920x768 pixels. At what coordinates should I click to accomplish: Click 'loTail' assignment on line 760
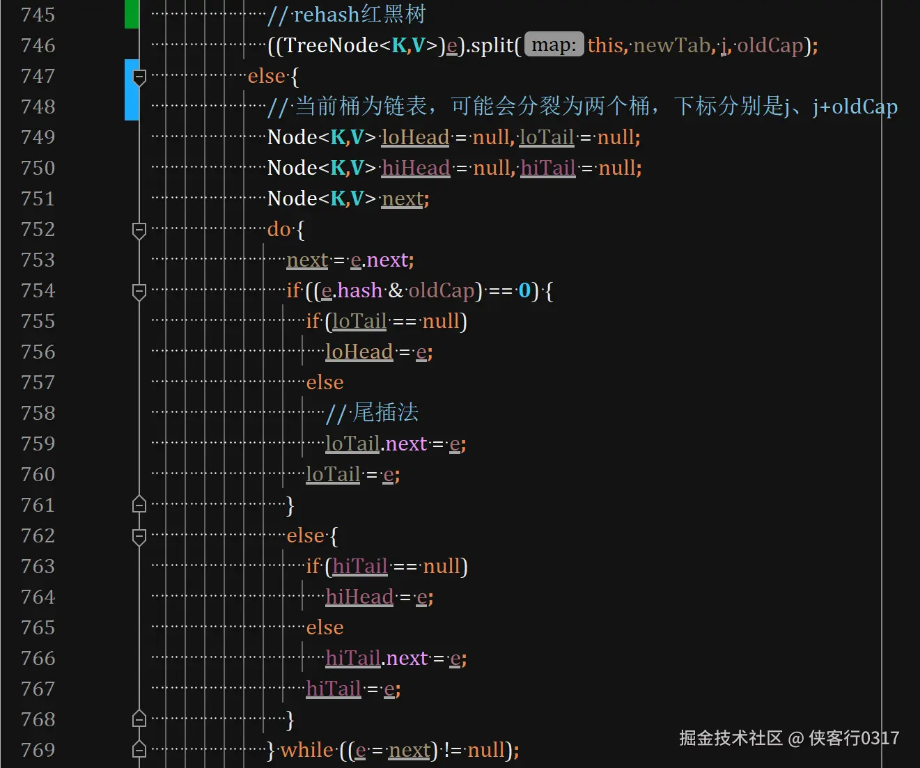[333, 474]
